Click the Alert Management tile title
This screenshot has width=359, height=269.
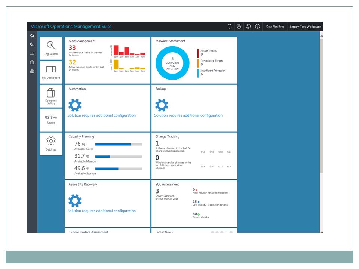pos(82,41)
